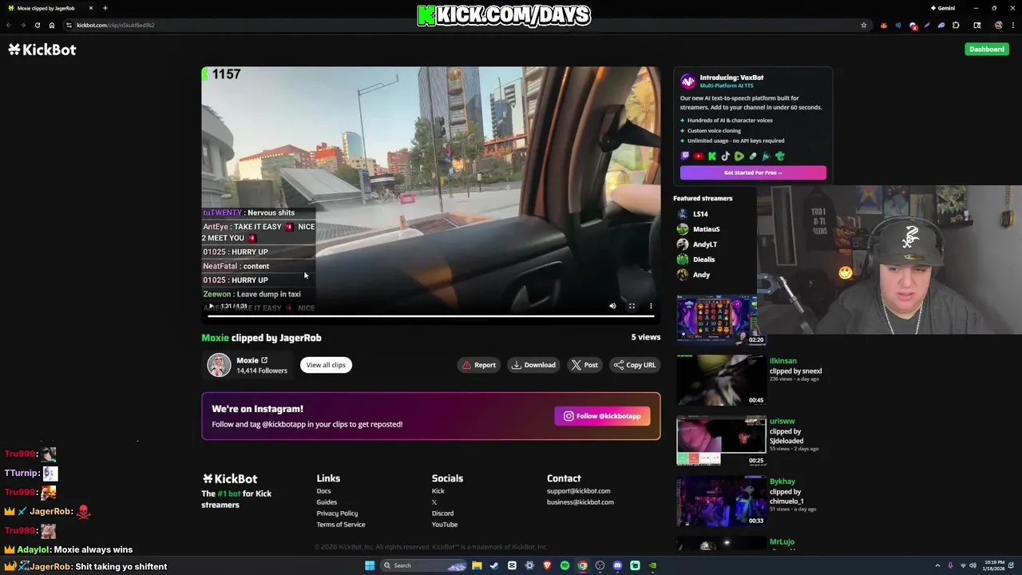Image resolution: width=1022 pixels, height=575 pixels.
Task: Click the Moxie streamer avatar
Action: tap(219, 365)
